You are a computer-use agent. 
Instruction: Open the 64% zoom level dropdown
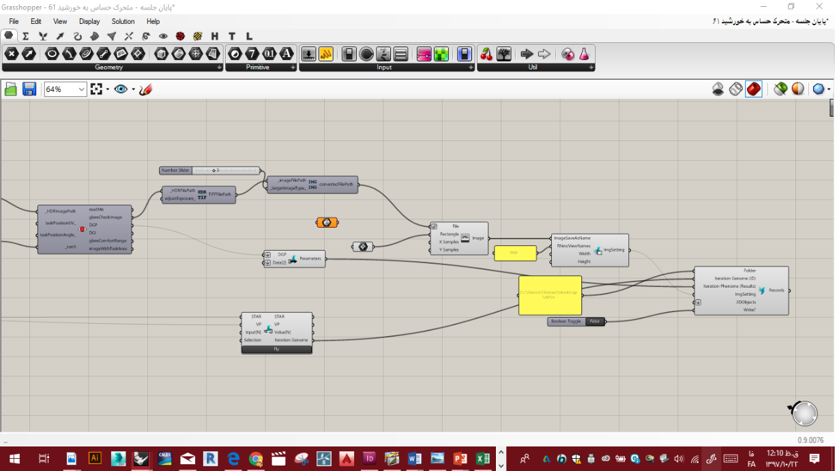(x=66, y=89)
